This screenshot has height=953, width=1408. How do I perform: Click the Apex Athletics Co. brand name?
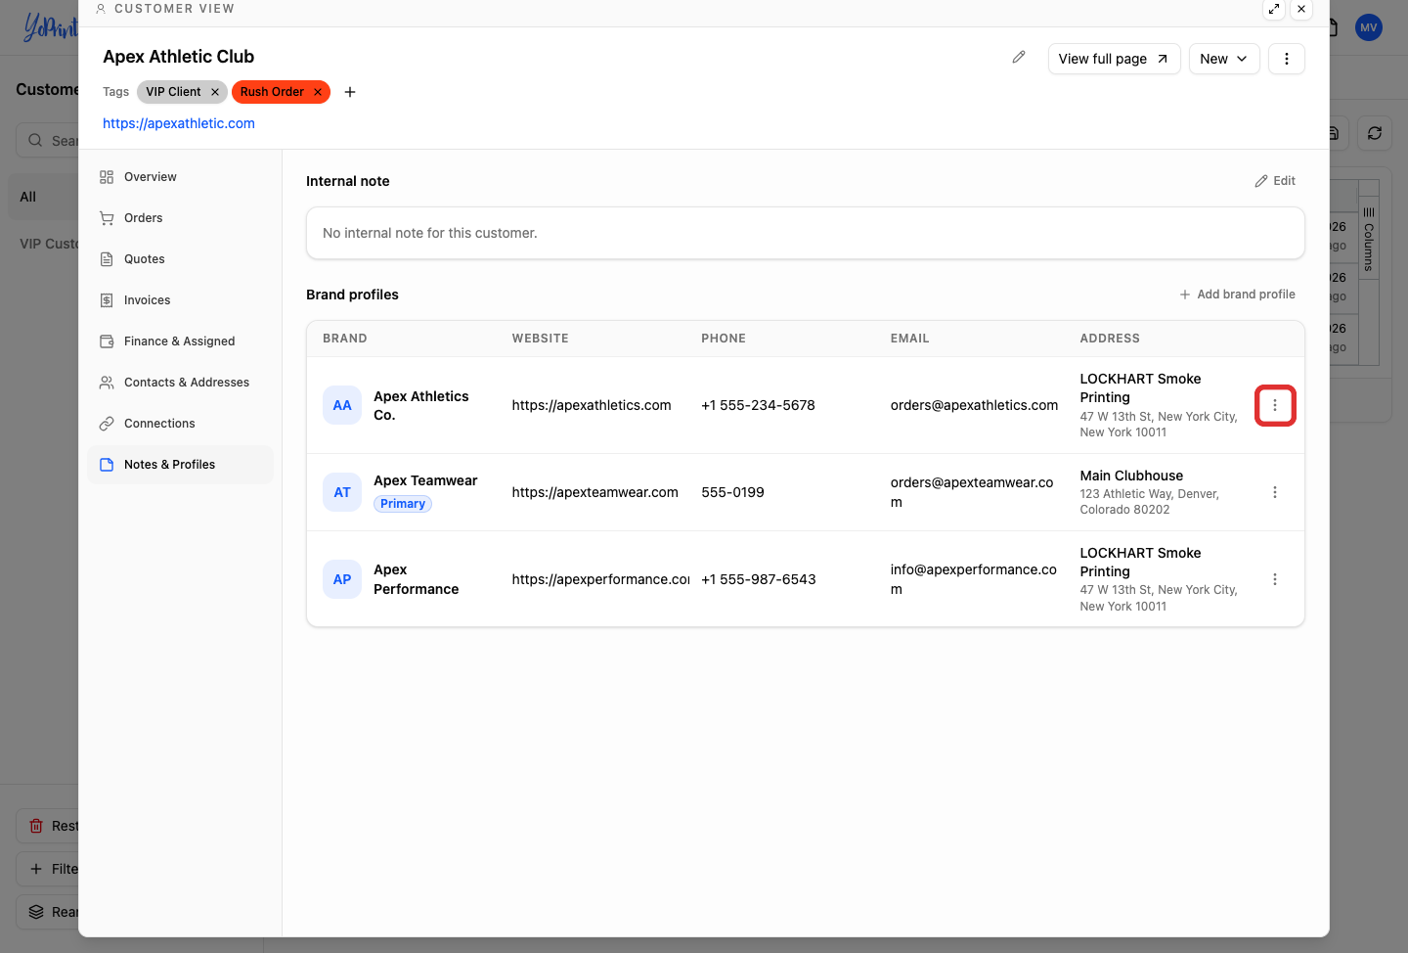coord(421,405)
